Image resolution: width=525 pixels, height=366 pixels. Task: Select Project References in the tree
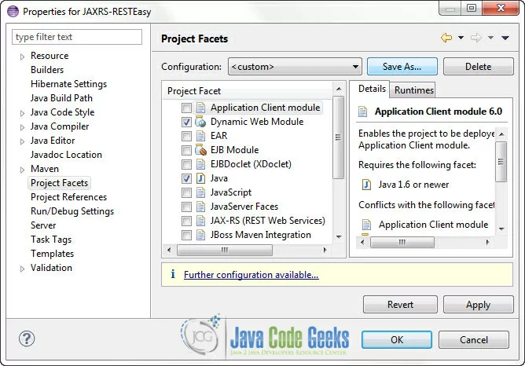click(68, 197)
